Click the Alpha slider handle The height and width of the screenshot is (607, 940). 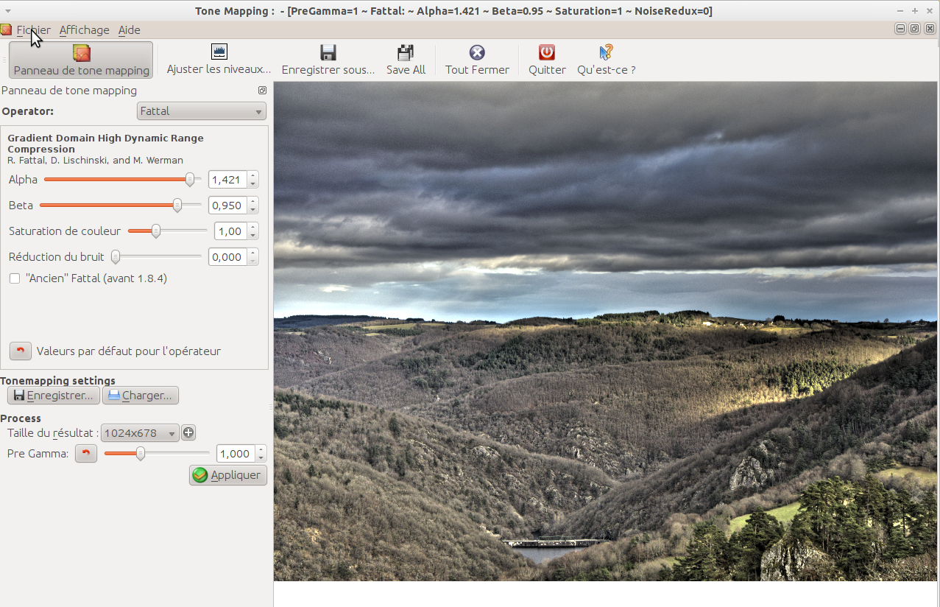pyautogui.click(x=190, y=179)
